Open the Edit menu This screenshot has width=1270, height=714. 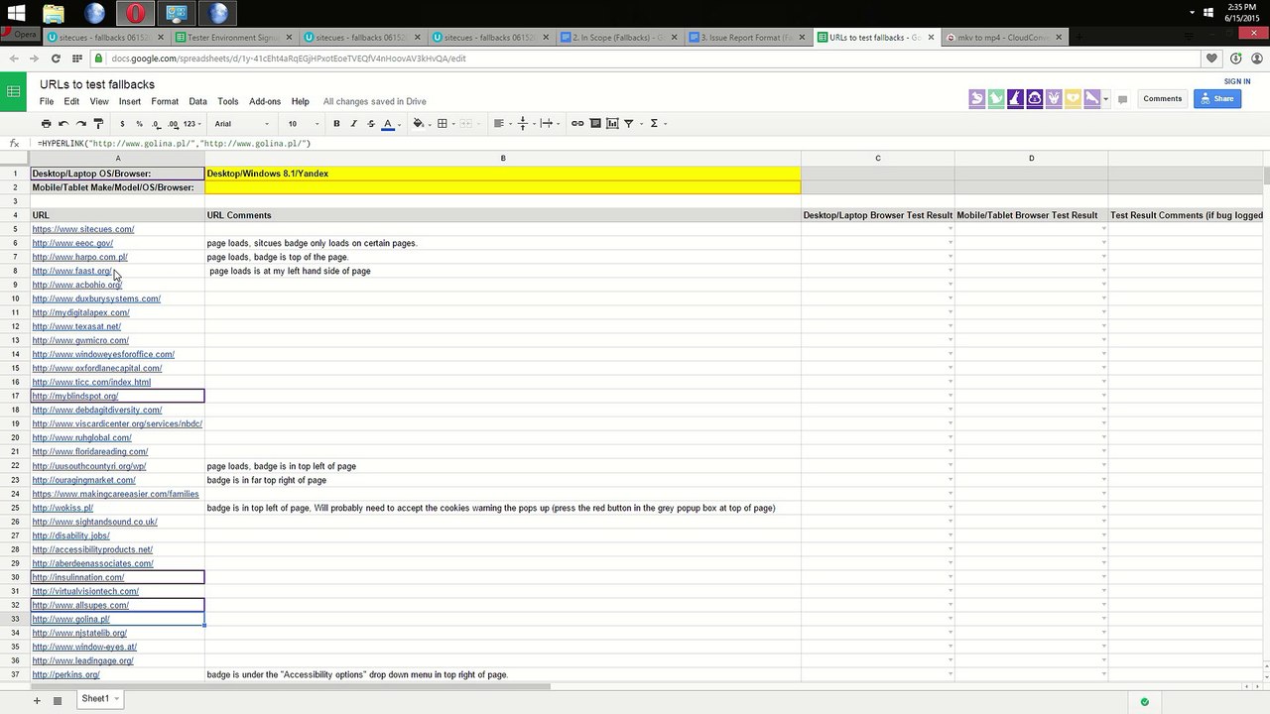coord(71,101)
